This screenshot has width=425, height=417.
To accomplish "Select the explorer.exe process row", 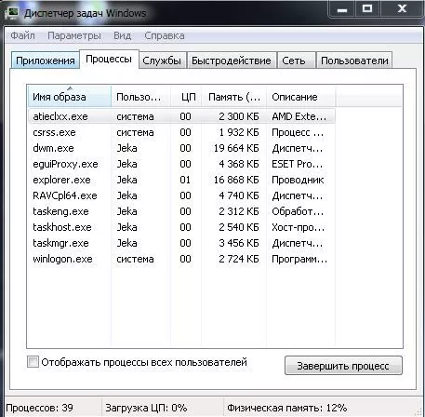I will (x=181, y=180).
